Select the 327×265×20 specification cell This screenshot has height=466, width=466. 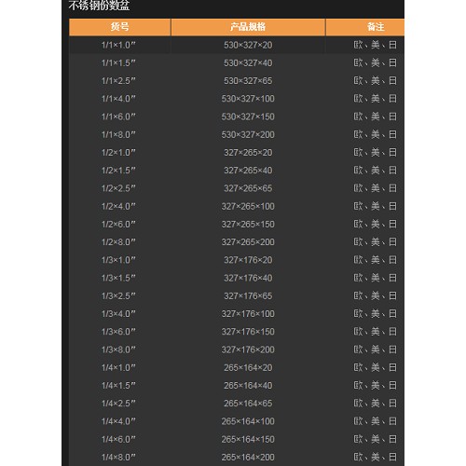[x=248, y=153]
